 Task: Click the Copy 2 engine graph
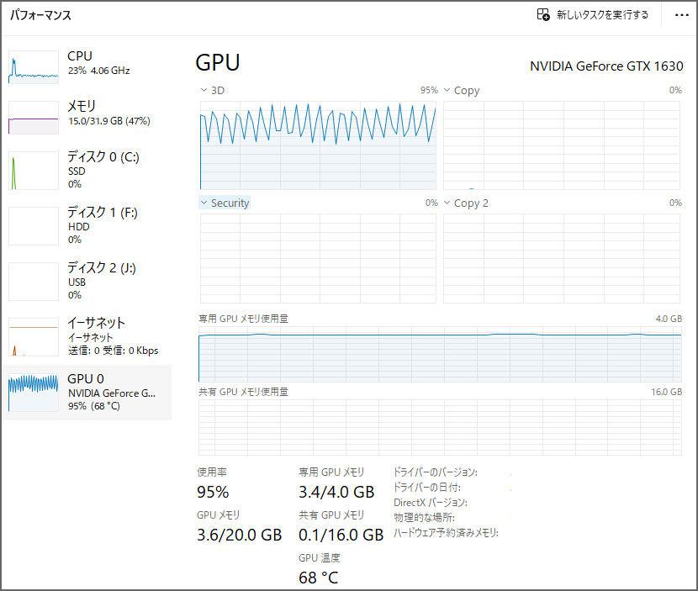[561, 259]
